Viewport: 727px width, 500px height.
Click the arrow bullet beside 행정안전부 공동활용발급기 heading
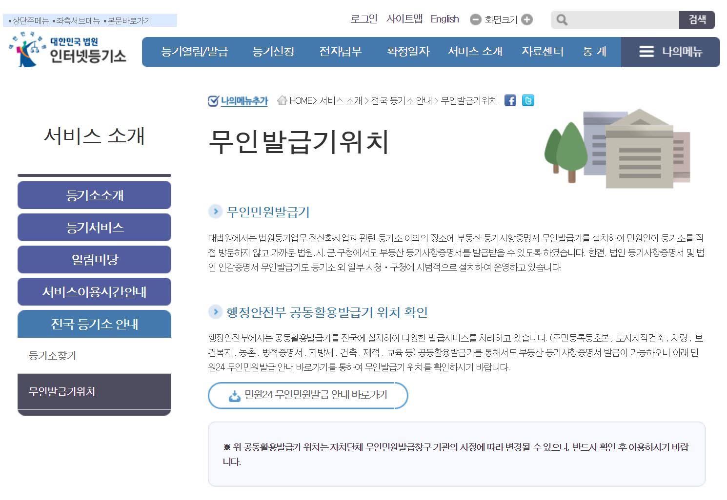point(215,312)
